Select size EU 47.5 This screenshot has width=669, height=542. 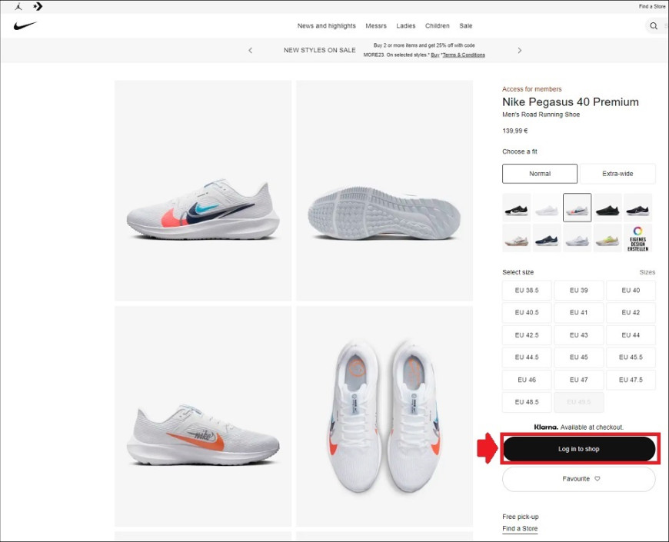(631, 380)
